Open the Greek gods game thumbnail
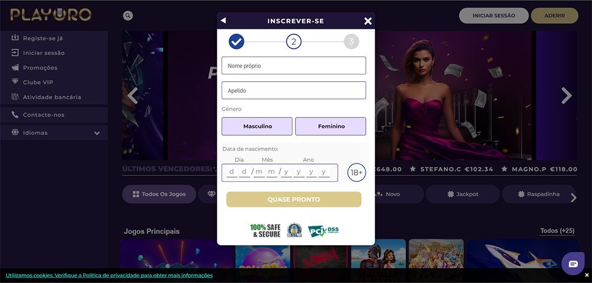Screen dimensions: 592x283 (x=436, y=254)
